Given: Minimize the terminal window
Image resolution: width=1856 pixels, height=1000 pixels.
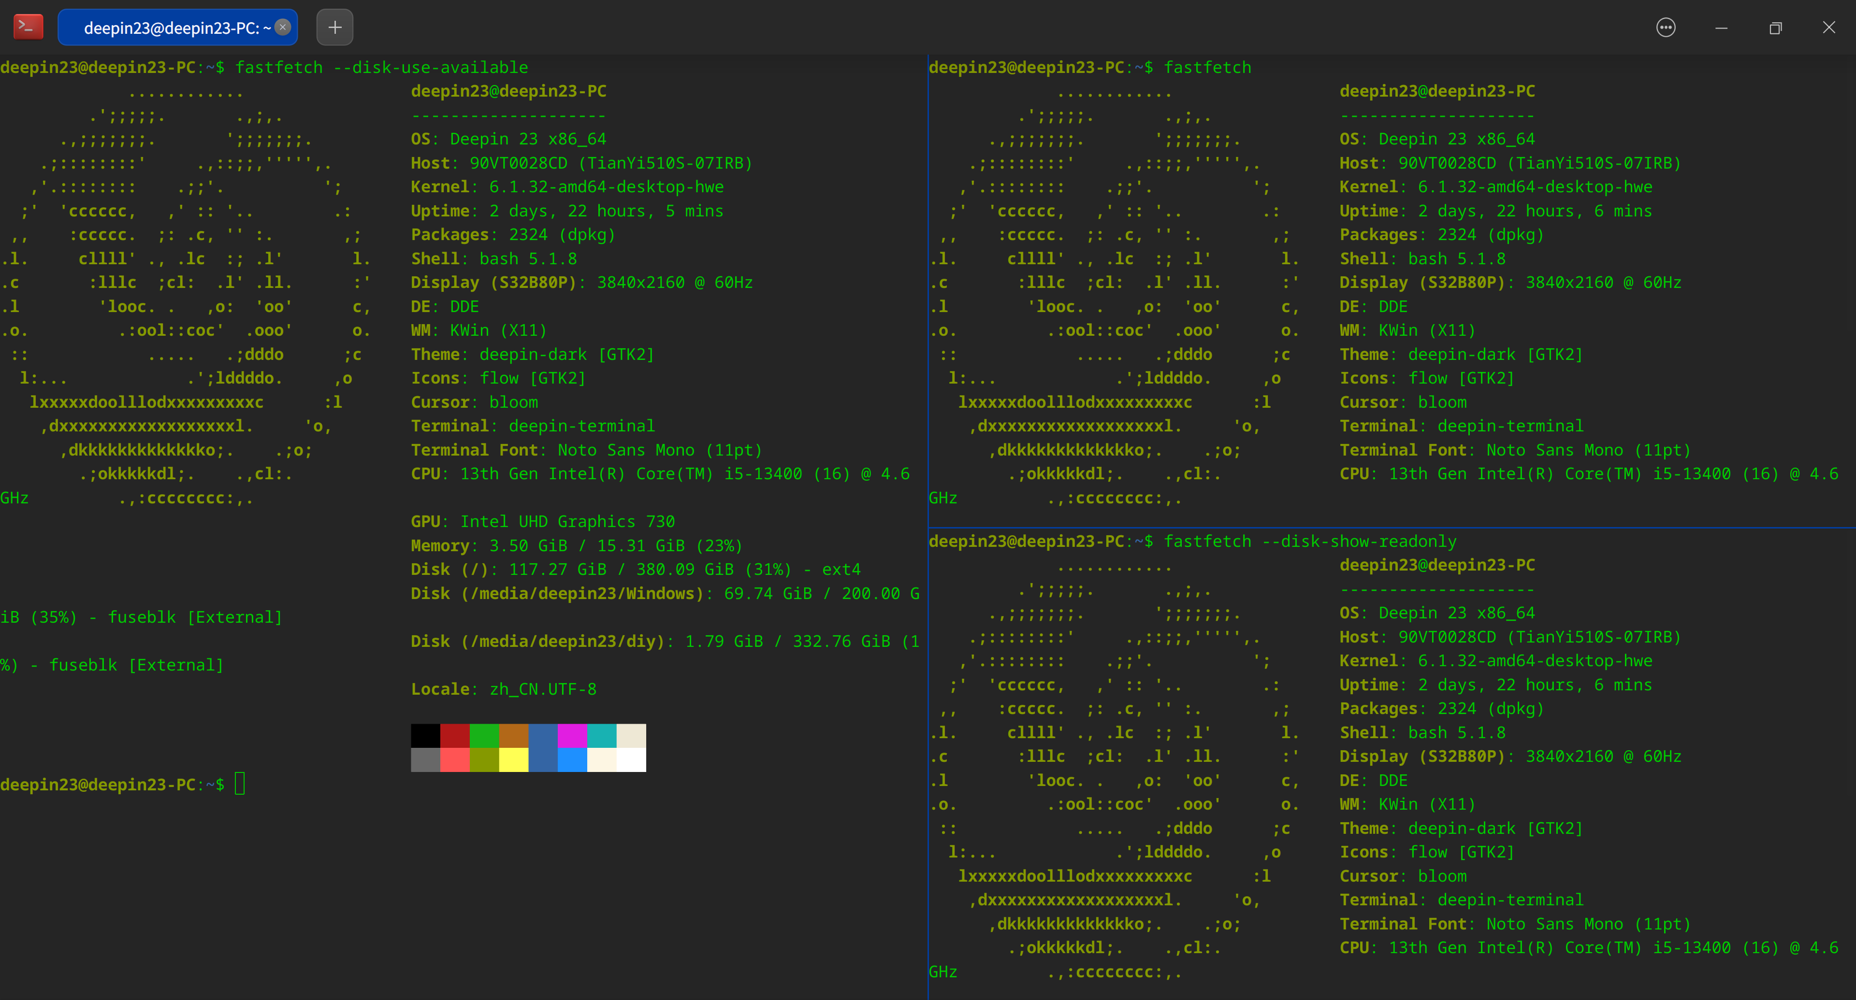Looking at the screenshot, I should 1721,28.
